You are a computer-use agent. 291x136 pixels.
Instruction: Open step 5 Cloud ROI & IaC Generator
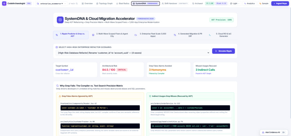click(x=222, y=35)
